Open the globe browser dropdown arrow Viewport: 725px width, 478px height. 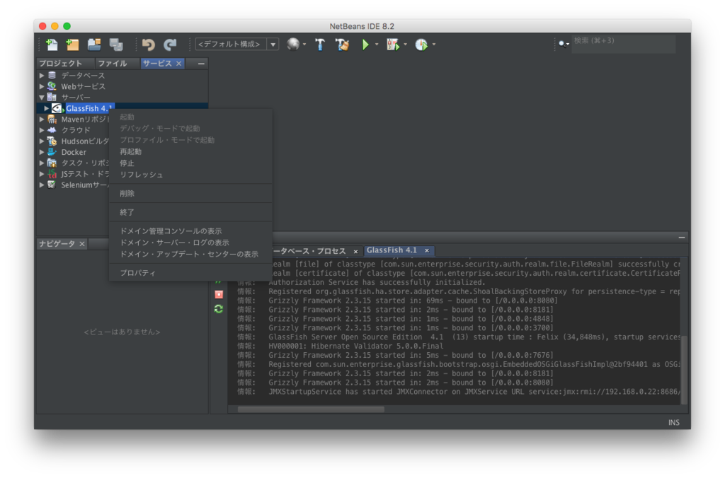pyautogui.click(x=304, y=45)
